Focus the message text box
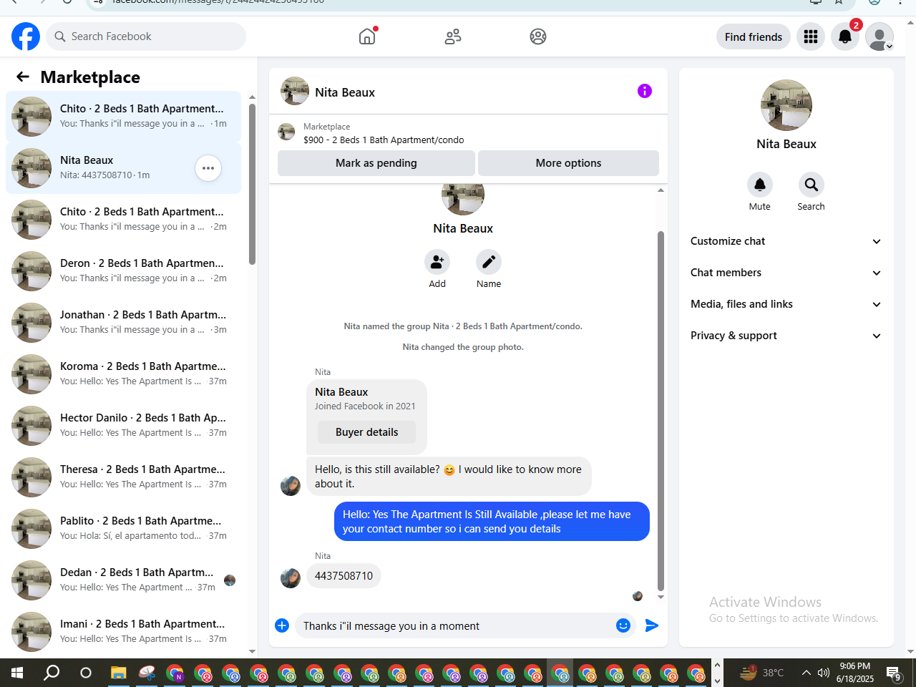Screen dimensions: 916x687 click(x=456, y=626)
